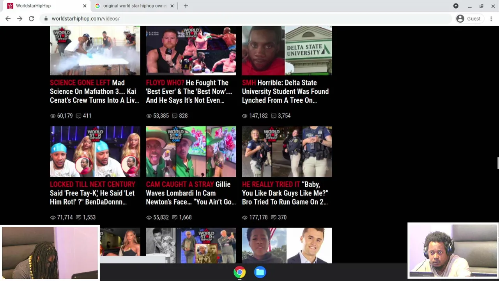Open a new tab with plus button
The height and width of the screenshot is (281, 499).
[186, 6]
